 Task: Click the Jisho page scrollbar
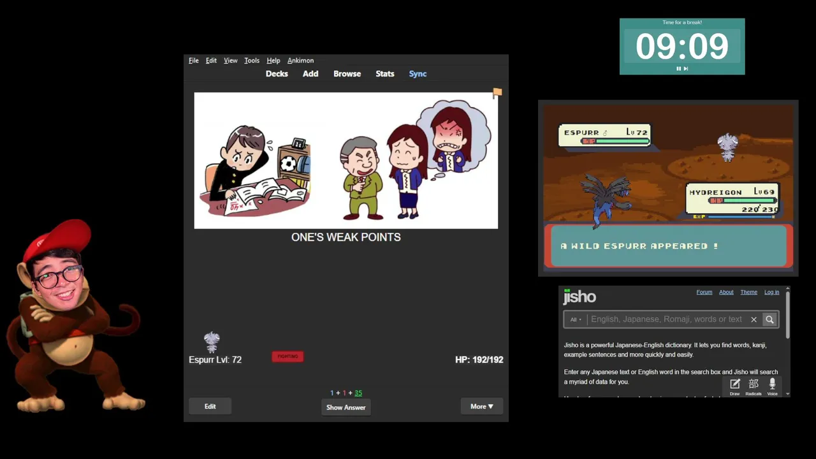click(788, 316)
